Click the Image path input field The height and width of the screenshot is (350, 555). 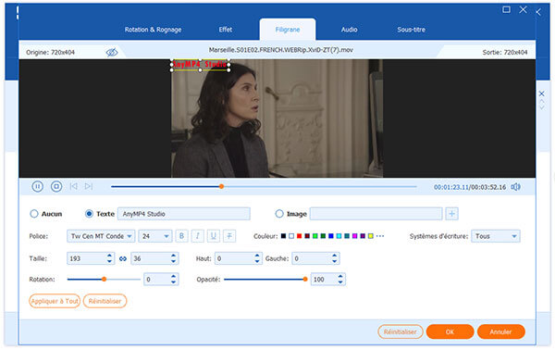coord(376,214)
